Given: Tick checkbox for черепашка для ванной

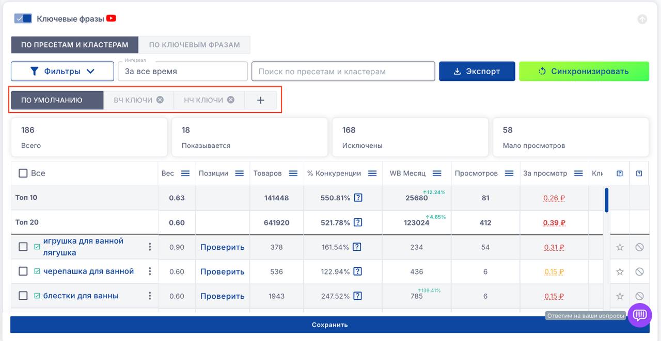Looking at the screenshot, I should click(x=23, y=271).
